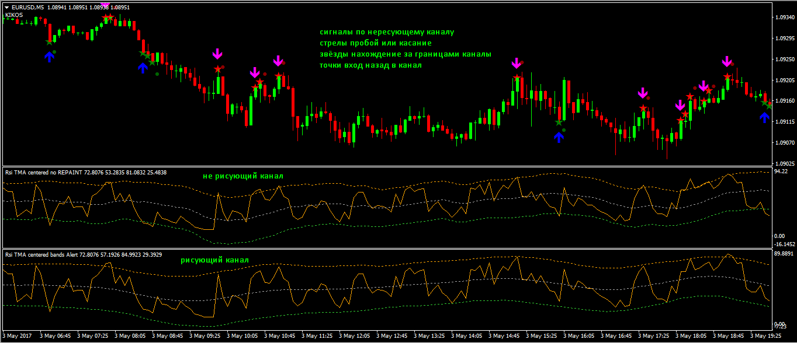Click the leftmost blue up arrow signal
797x343 pixels.
pos(49,57)
